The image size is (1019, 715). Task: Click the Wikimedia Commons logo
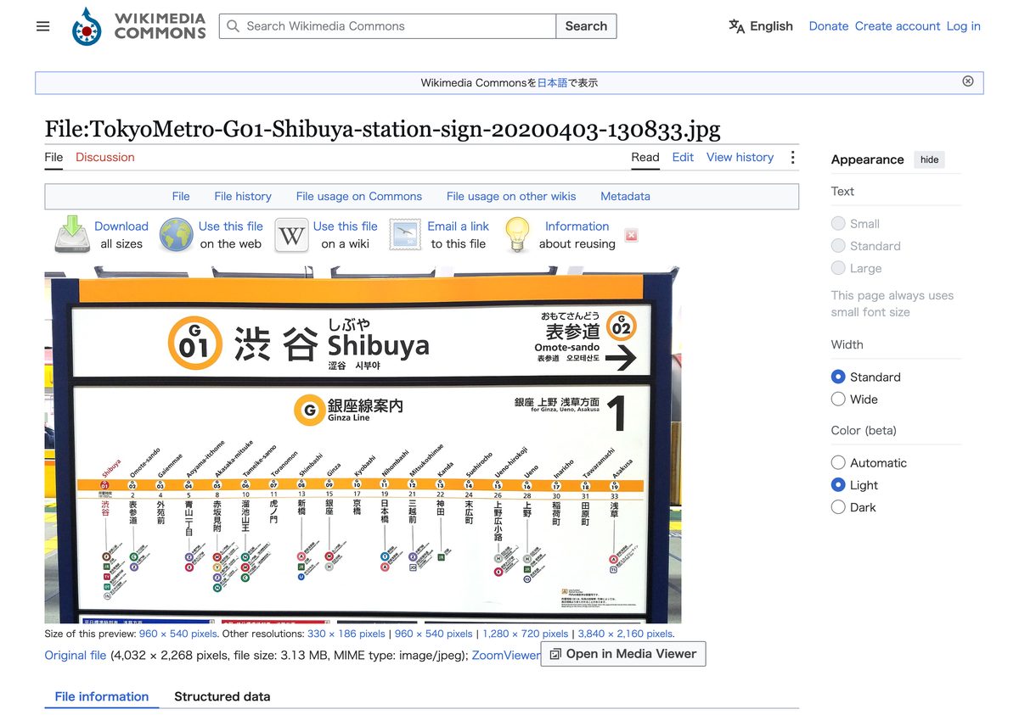(139, 26)
